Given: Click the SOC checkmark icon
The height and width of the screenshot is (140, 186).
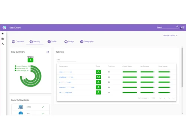Looking at the screenshot, I should (43, 113).
